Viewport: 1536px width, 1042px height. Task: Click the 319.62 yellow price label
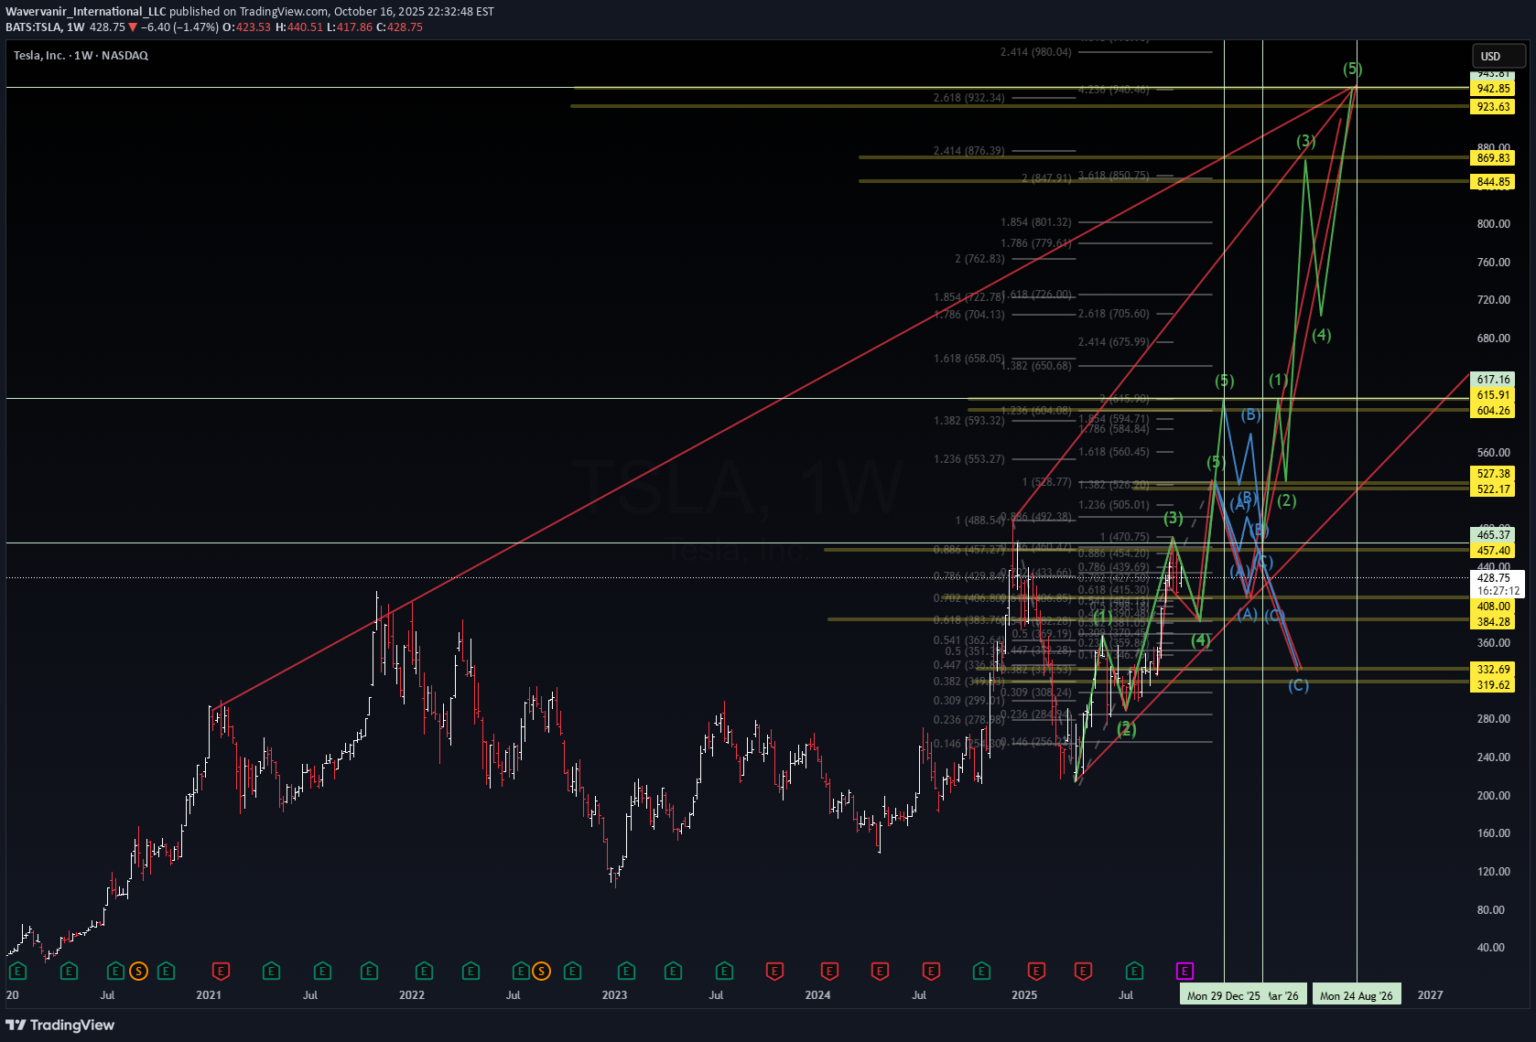pos(1493,685)
